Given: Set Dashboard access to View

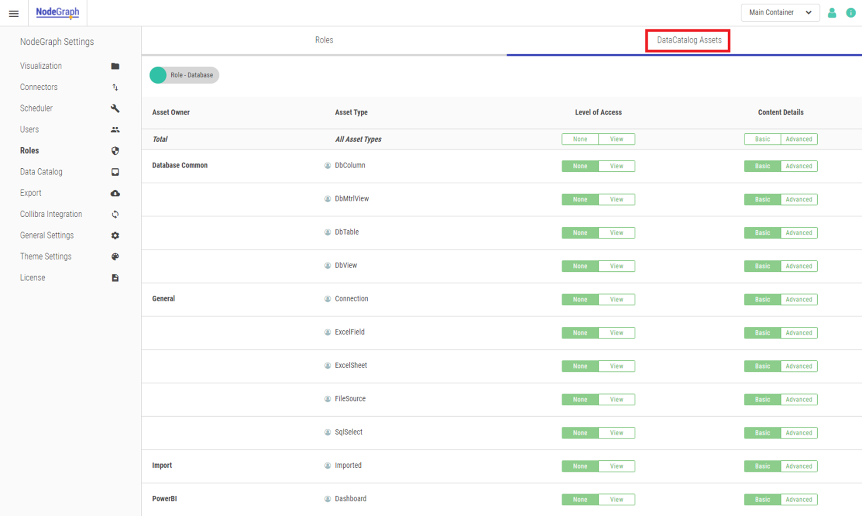Looking at the screenshot, I should (617, 499).
